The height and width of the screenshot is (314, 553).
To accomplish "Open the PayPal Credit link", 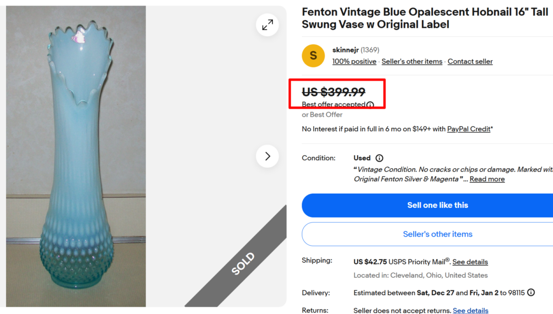I will (x=469, y=129).
